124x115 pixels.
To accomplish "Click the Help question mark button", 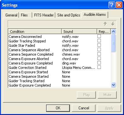I will pos(112,5).
